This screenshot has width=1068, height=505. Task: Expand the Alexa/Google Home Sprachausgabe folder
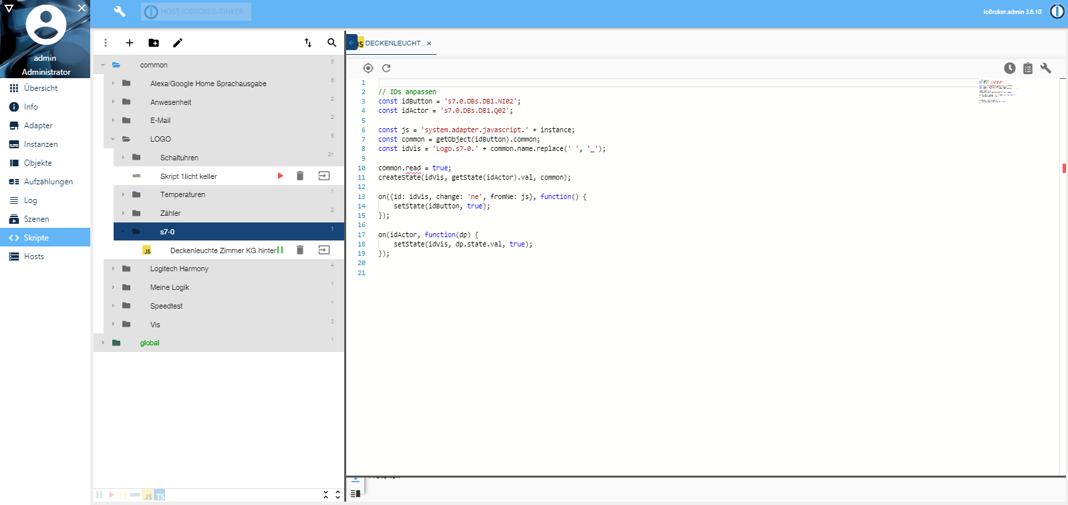point(113,83)
